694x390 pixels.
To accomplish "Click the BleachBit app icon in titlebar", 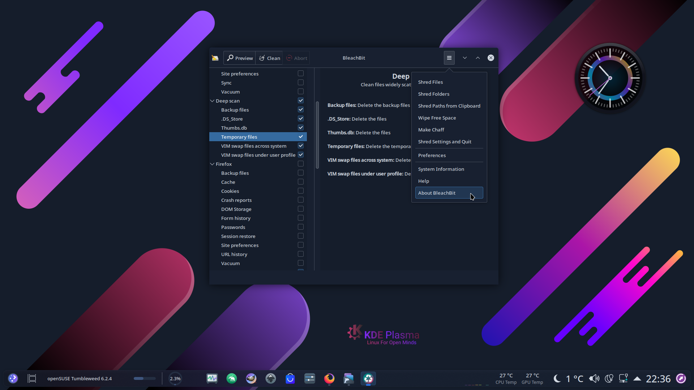I will point(215,58).
